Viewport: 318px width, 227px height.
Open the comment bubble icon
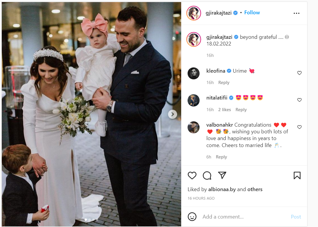(207, 175)
